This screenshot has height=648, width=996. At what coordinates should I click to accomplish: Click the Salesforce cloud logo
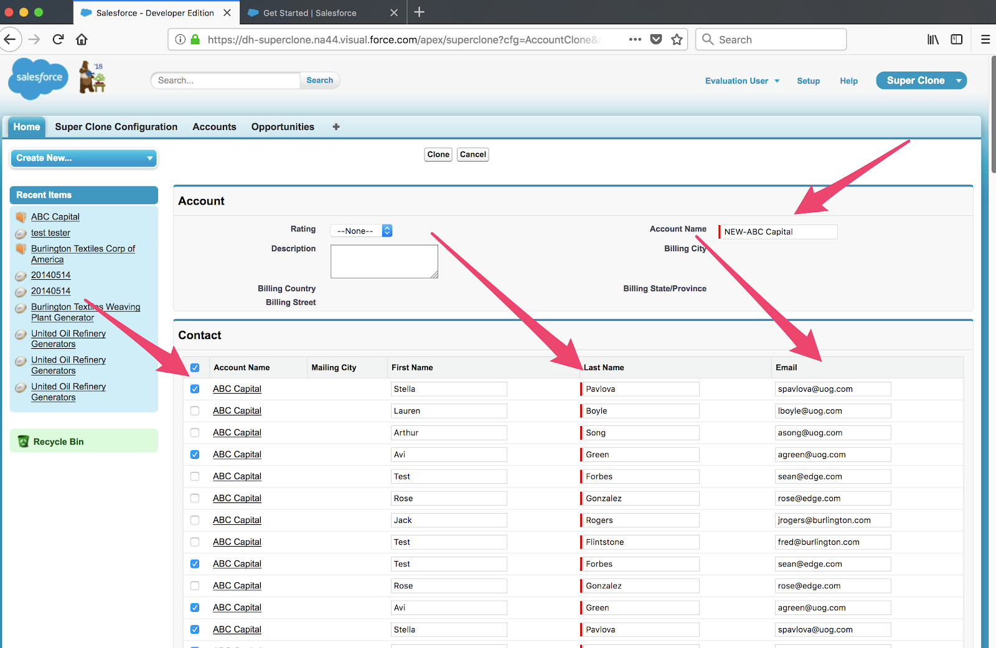[38, 78]
